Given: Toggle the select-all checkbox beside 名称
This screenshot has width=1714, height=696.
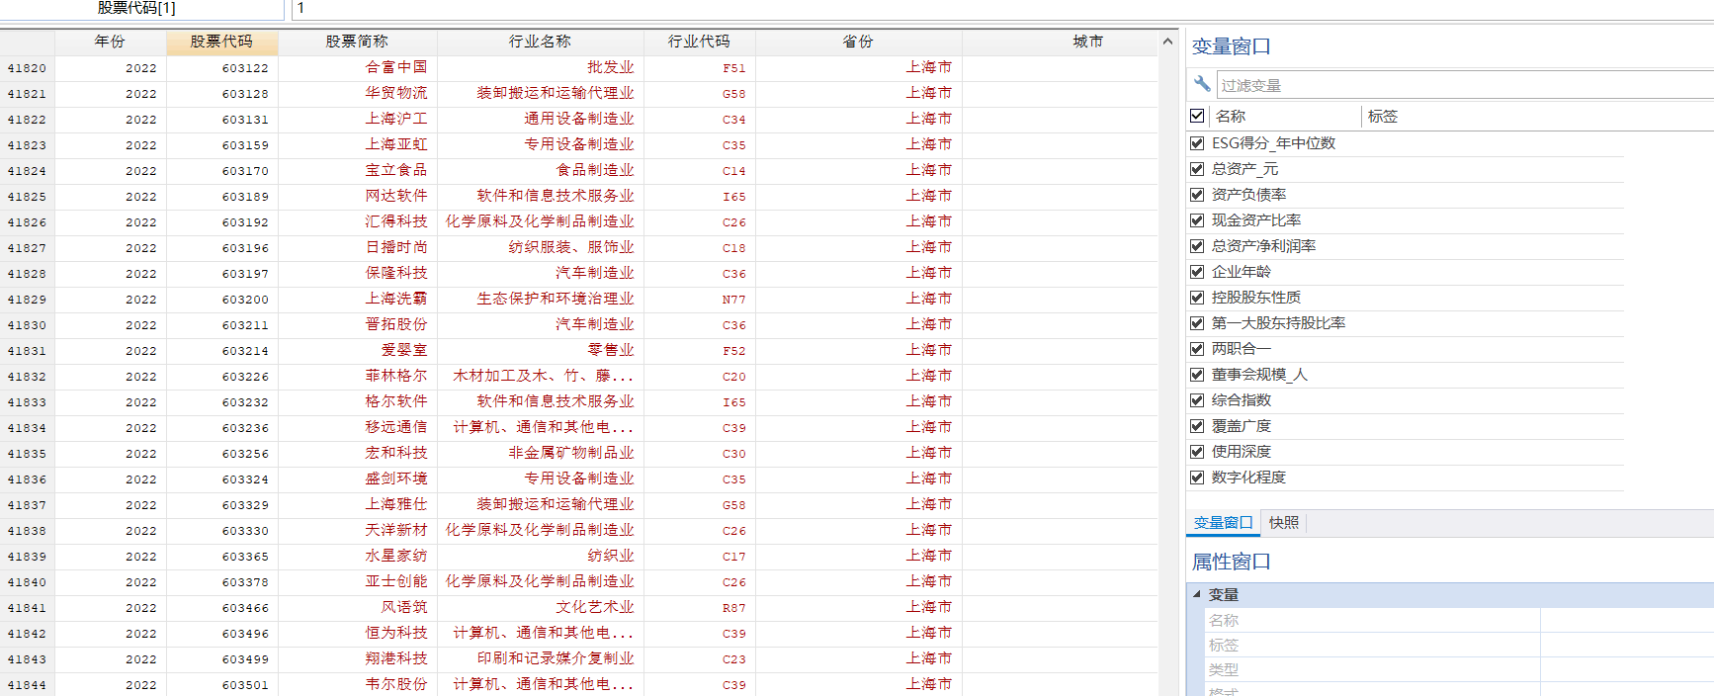Looking at the screenshot, I should click(1197, 116).
